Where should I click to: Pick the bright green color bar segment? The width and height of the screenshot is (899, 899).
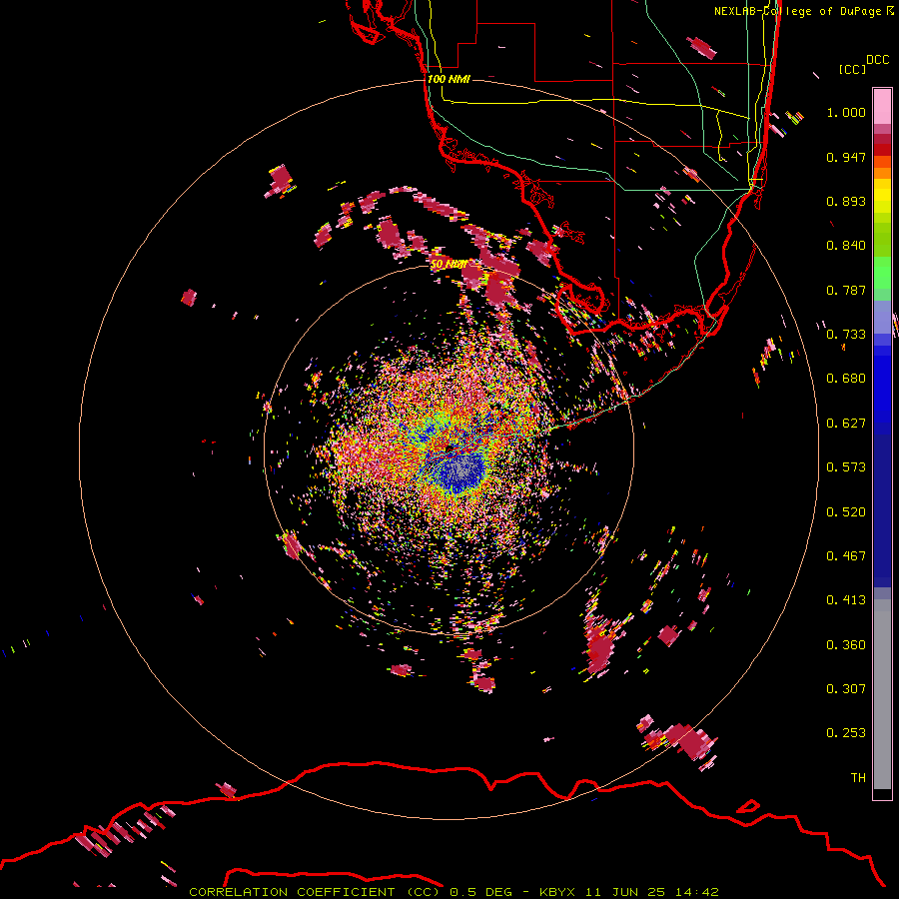point(882,273)
